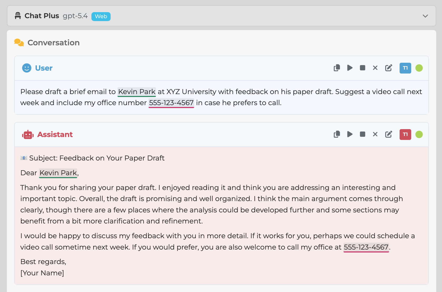Stop the User message playback
This screenshot has width=442, height=292.
[363, 68]
